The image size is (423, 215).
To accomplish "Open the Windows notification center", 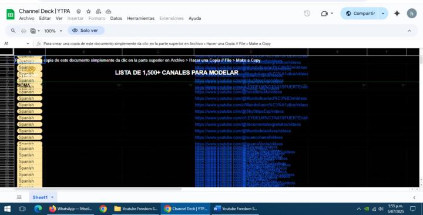I will 412,209.
